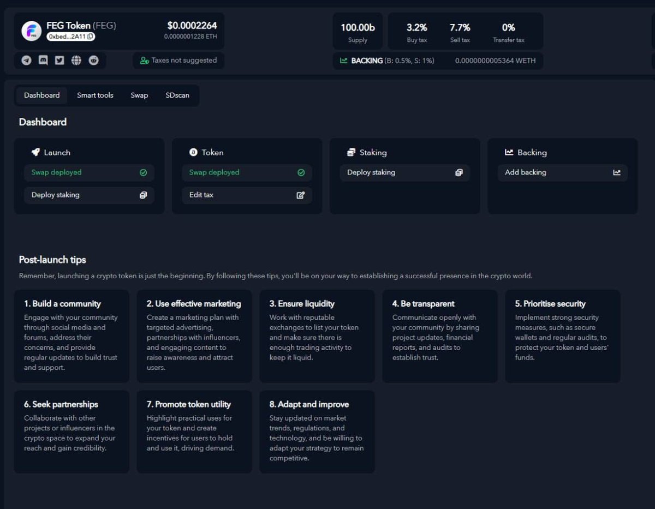Viewport: 655px width, 509px height.
Task: Click the chart icon on Add backing
Action: [x=617, y=172]
